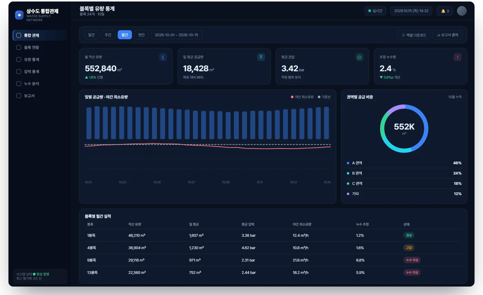Click the green 정상 운영 status dot
483x295 pixels.
click(x=34, y=274)
